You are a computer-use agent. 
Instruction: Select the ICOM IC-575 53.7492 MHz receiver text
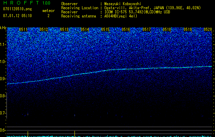click(x=137, y=12)
